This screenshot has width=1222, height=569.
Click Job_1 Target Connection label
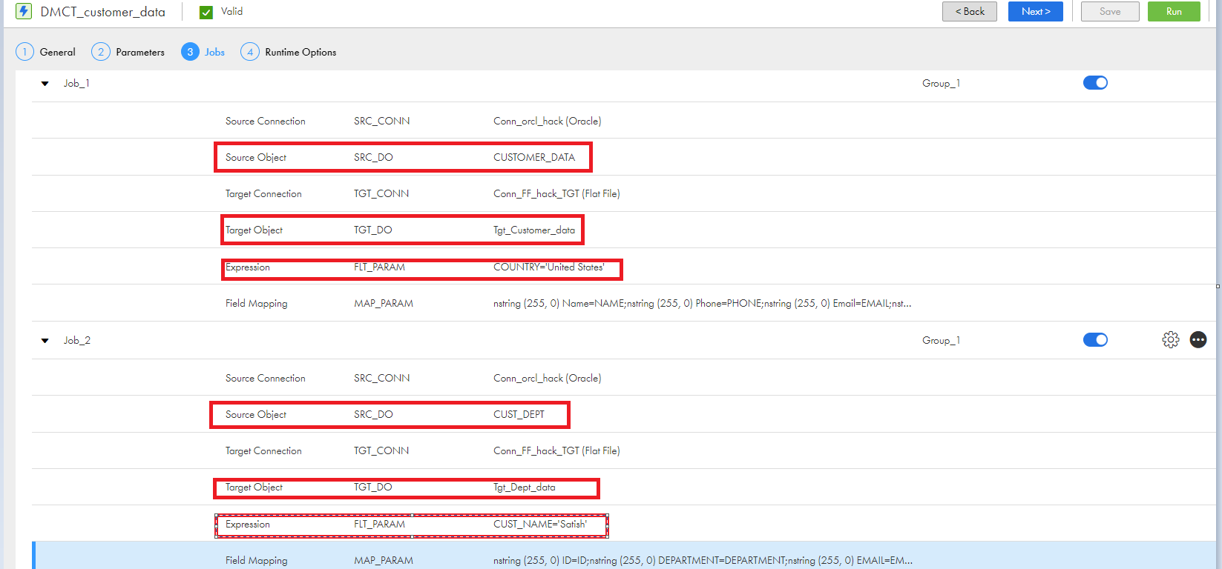[x=263, y=193]
